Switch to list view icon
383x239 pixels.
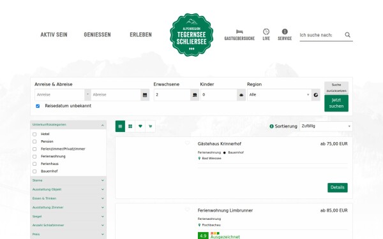120,126
